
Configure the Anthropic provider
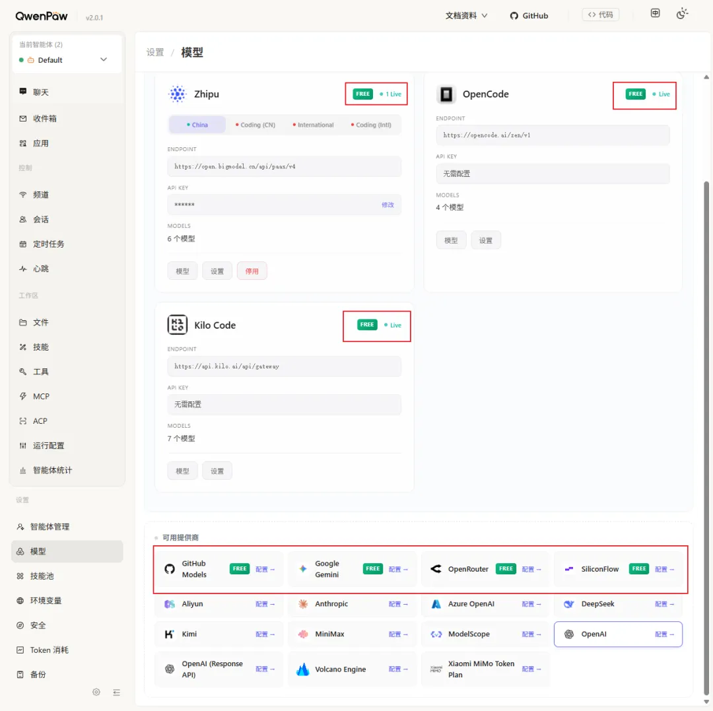click(398, 604)
